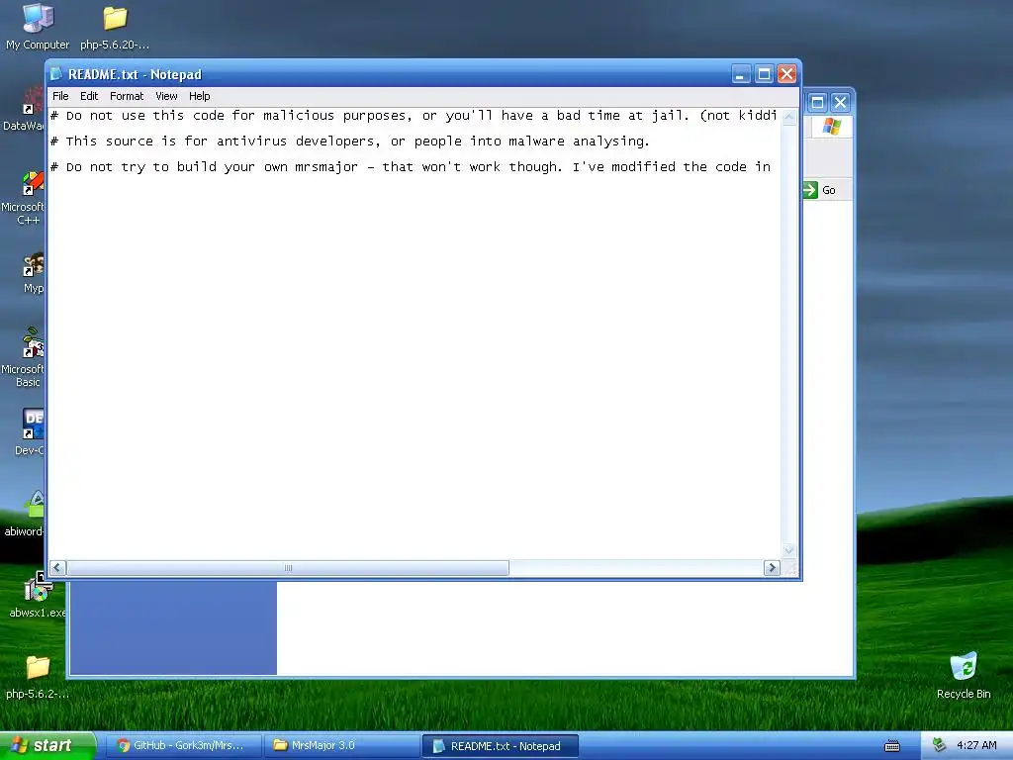Click the Notepad resize grip corner

pos(790,568)
